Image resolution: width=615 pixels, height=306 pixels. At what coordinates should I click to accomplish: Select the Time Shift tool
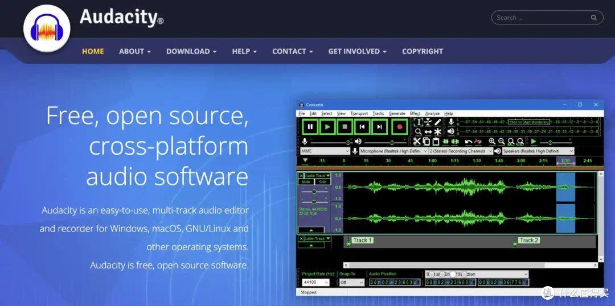click(x=428, y=131)
